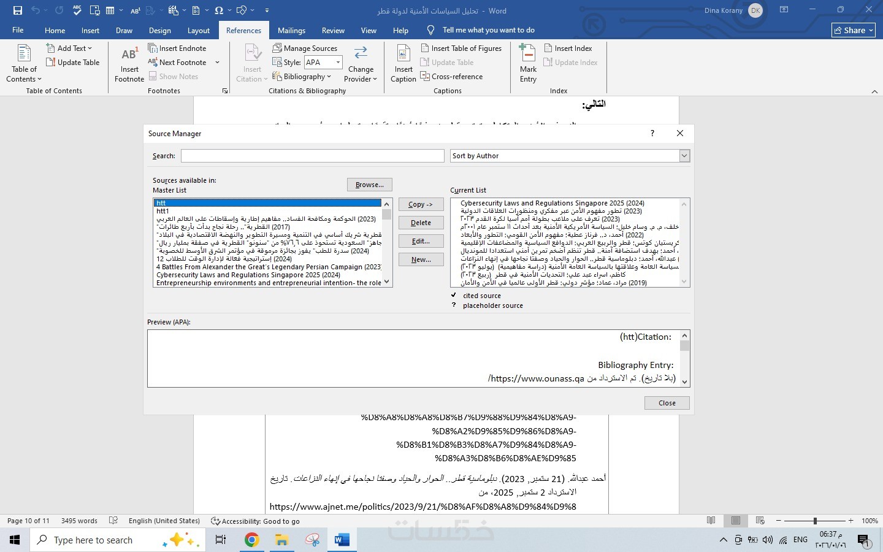Collapse the ribbon with the chevron
Image resolution: width=883 pixels, height=552 pixels.
[874, 91]
